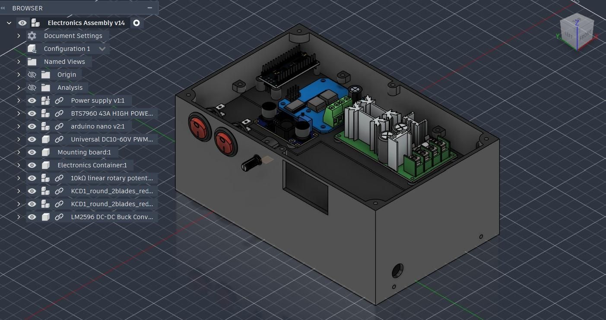
Task: Minimize the BROWSER panel with dash button
Action: pyautogui.click(x=150, y=8)
